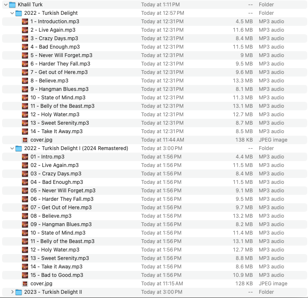Collapse the 2024 Remastered folder chevron
This screenshot has width=308, height=298.
(12, 148)
